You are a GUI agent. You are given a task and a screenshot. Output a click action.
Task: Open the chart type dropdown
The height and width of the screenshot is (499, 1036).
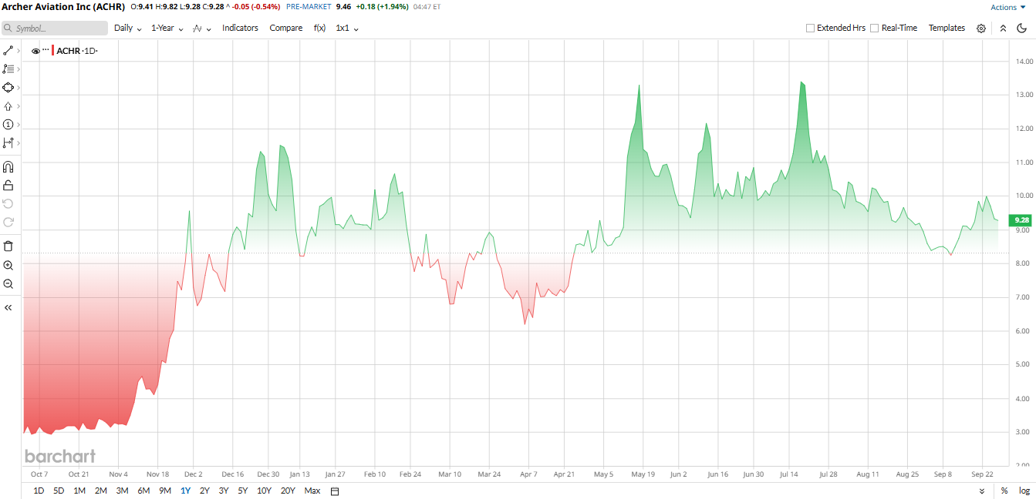(x=202, y=28)
